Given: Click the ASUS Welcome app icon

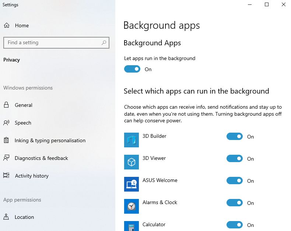Looking at the screenshot, I should pyautogui.click(x=132, y=184).
